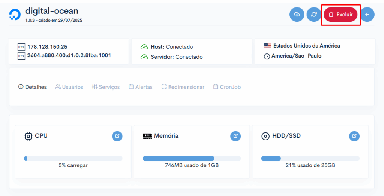384x196 pixels.
Task: Click the Servidor connected cloud icon
Action: pyautogui.click(x=144, y=57)
